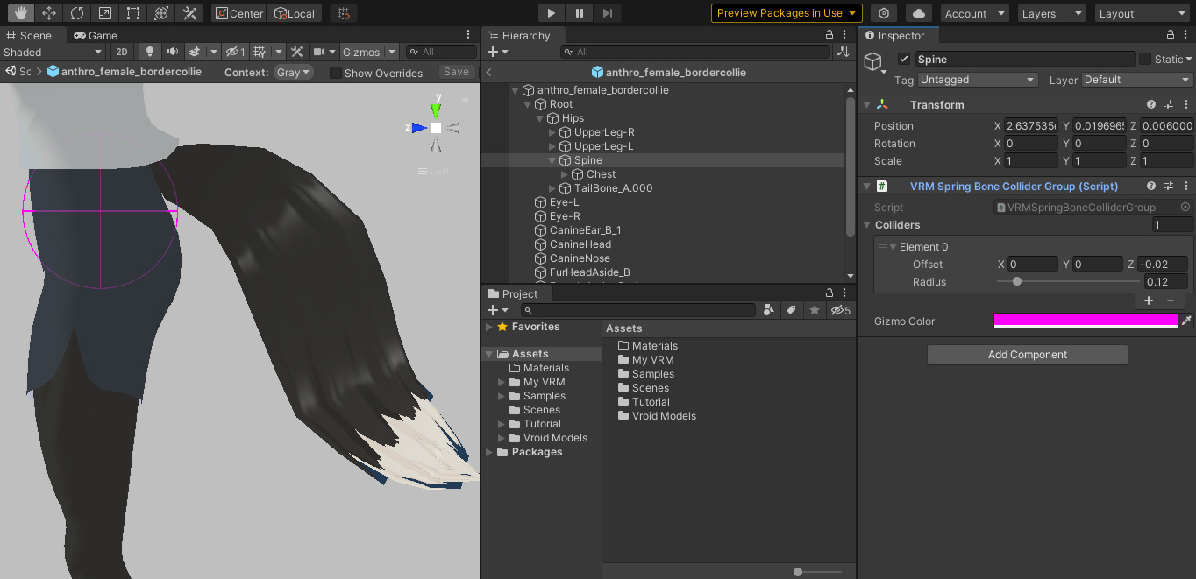Toggle 2D scene view mode
1196x579 pixels.
122,52
